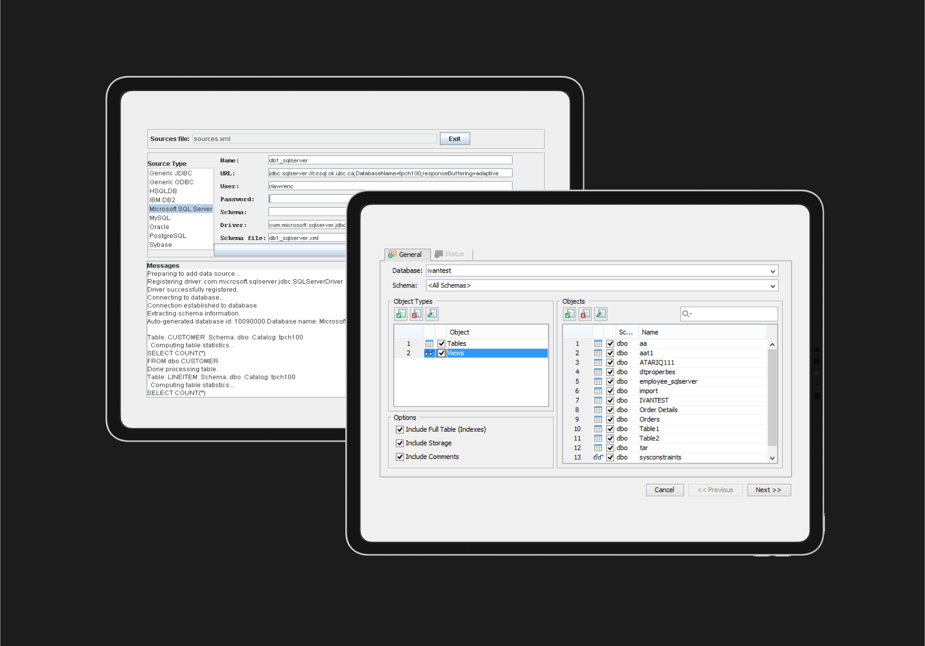Click the Cancel button

click(x=664, y=490)
